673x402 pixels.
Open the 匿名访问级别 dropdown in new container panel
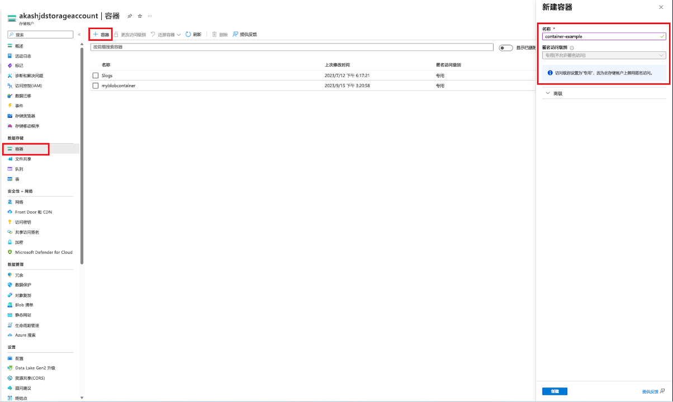tap(604, 55)
